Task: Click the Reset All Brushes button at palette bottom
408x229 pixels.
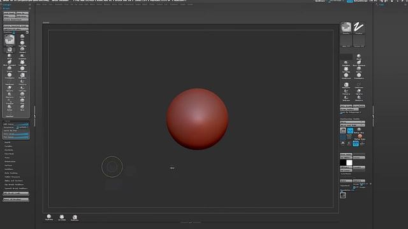Action: pos(16,200)
